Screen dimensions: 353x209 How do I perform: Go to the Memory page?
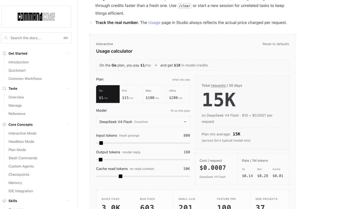pyautogui.click(x=15, y=183)
